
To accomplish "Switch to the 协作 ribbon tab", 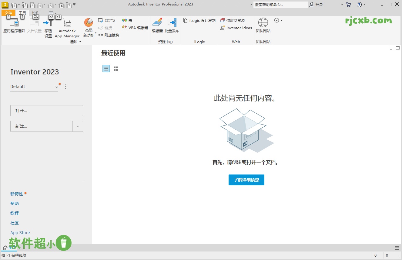I will (x=36, y=13).
